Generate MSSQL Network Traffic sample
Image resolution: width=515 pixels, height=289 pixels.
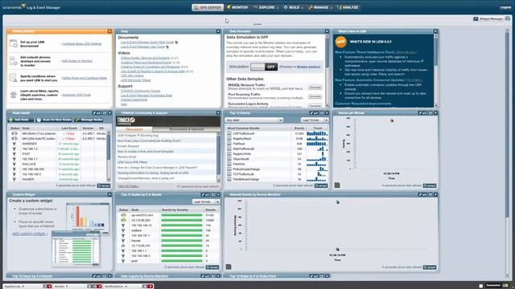315,88
